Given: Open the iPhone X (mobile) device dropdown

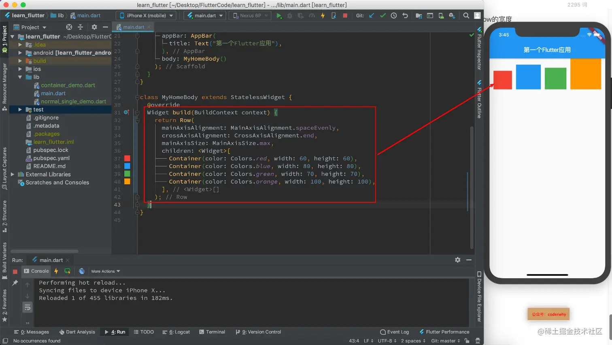Looking at the screenshot, I should [x=147, y=16].
